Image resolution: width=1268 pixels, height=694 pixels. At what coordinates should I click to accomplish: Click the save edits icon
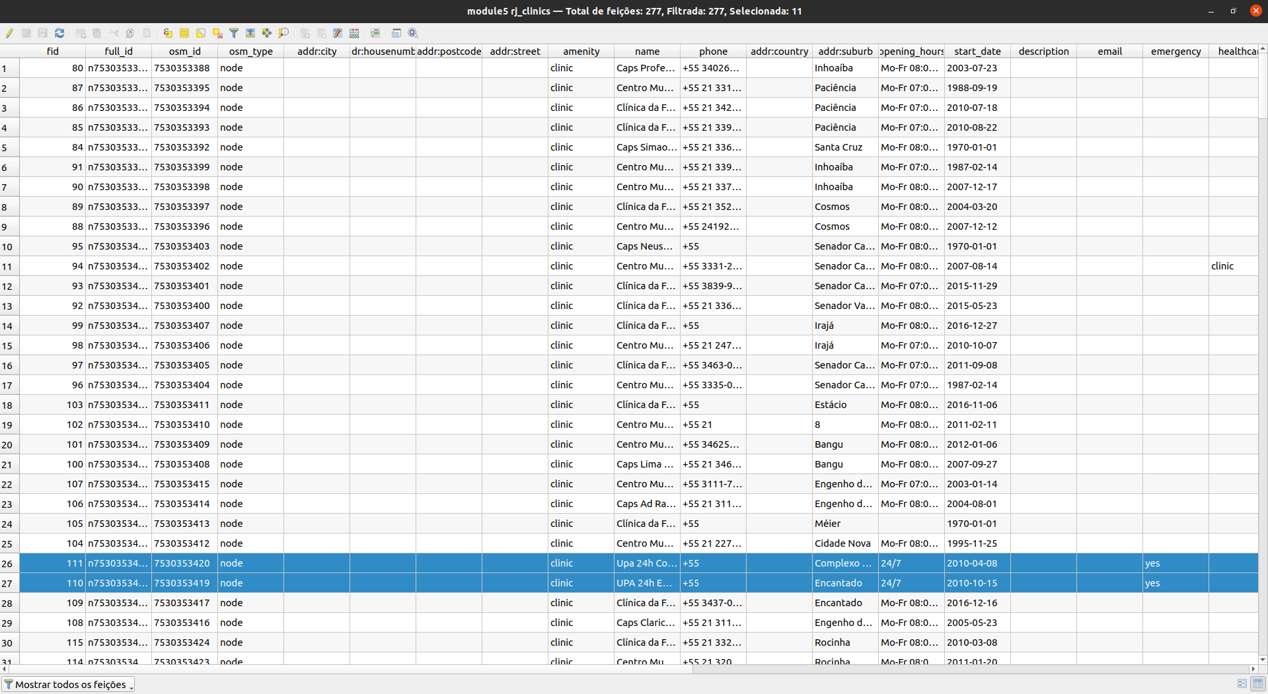tap(43, 33)
